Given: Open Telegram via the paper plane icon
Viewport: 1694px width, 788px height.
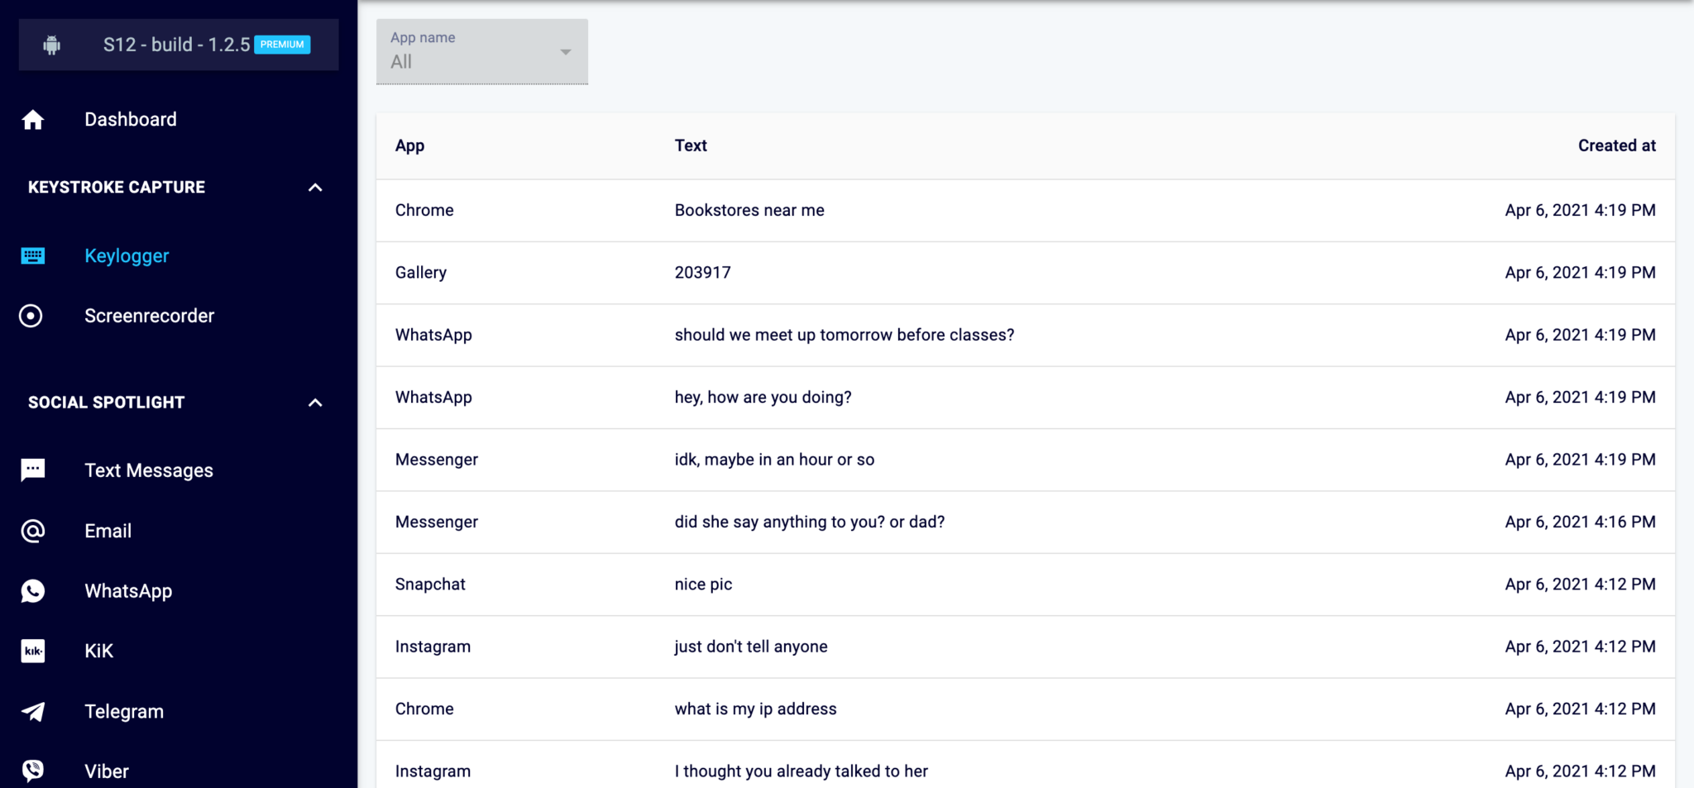Looking at the screenshot, I should pos(32,711).
